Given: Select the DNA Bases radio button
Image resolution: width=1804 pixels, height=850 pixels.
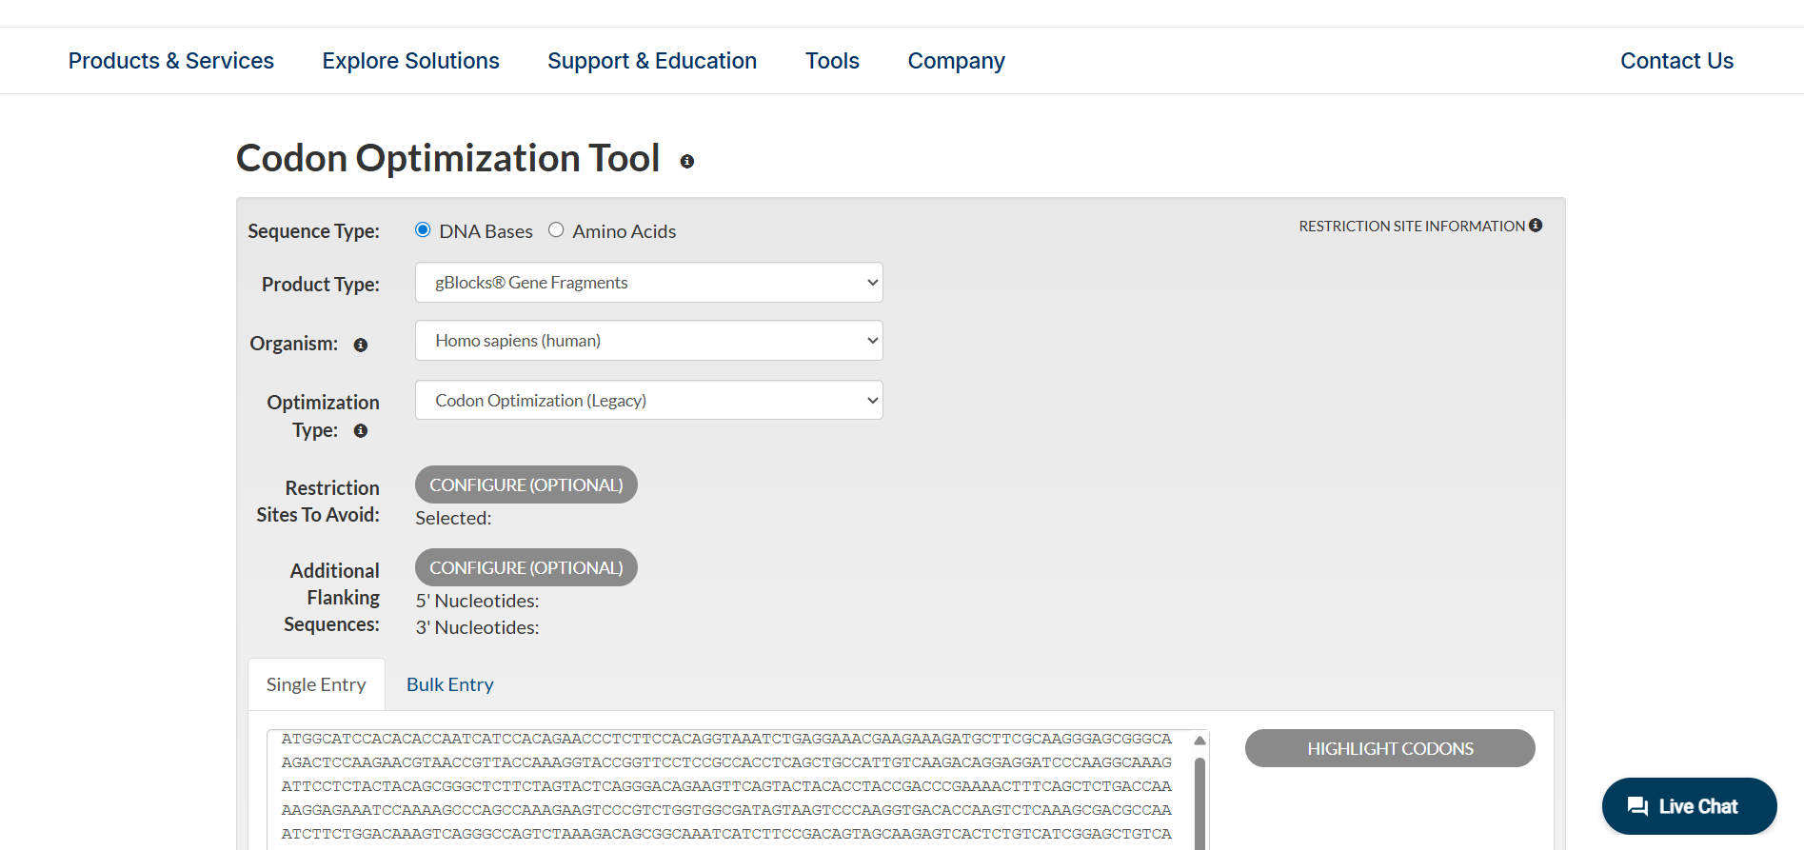Looking at the screenshot, I should (423, 230).
